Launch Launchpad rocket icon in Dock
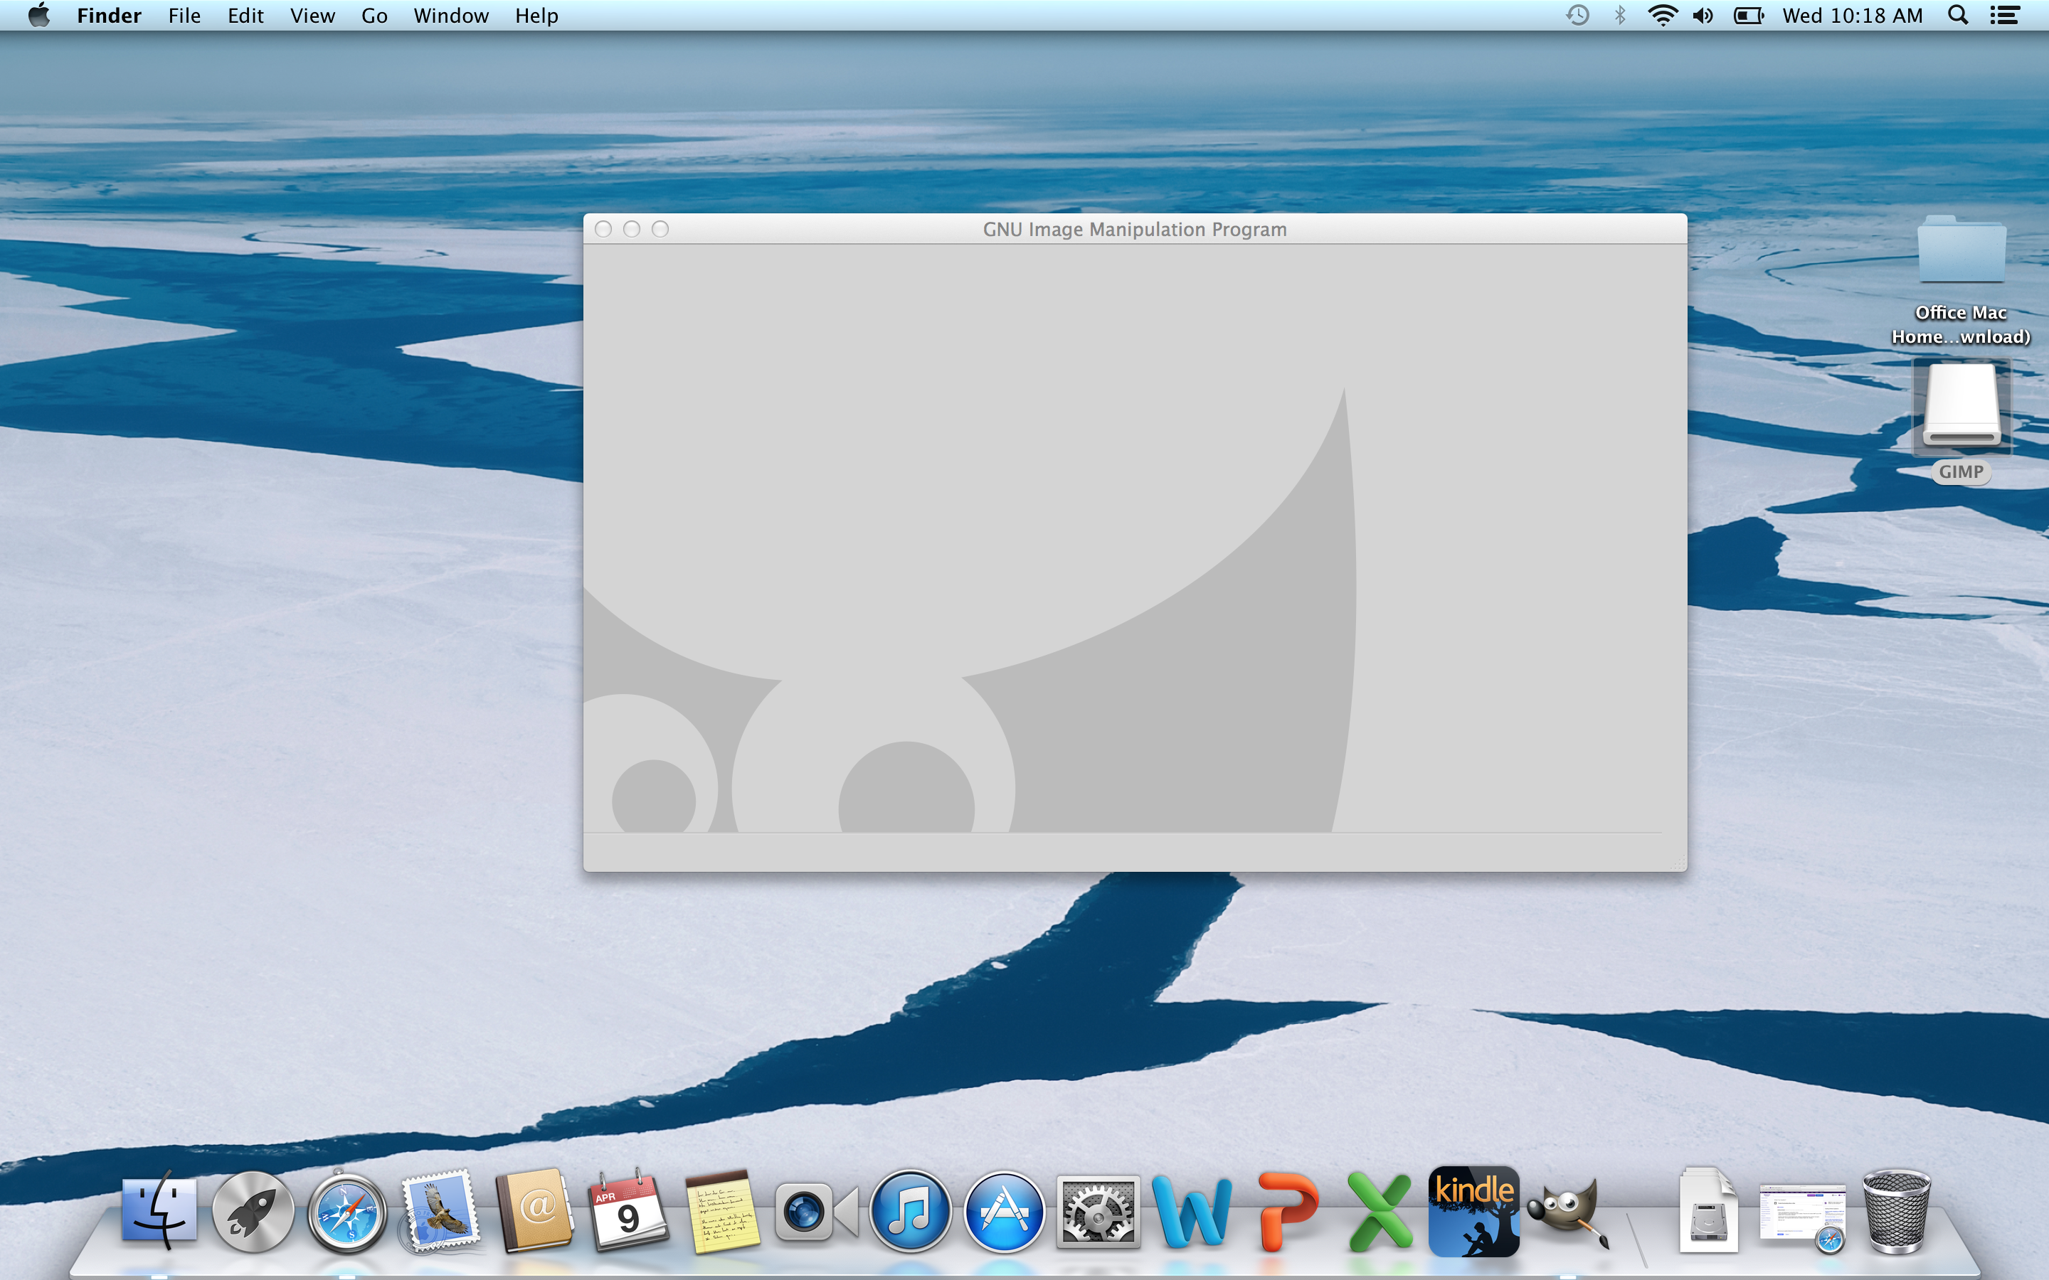Viewport: 2049px width, 1280px height. point(253,1212)
